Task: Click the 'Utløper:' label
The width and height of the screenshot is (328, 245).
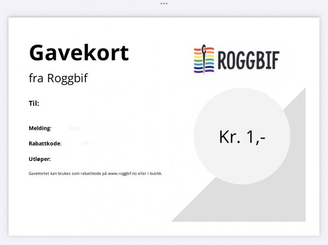Action: coord(40,159)
